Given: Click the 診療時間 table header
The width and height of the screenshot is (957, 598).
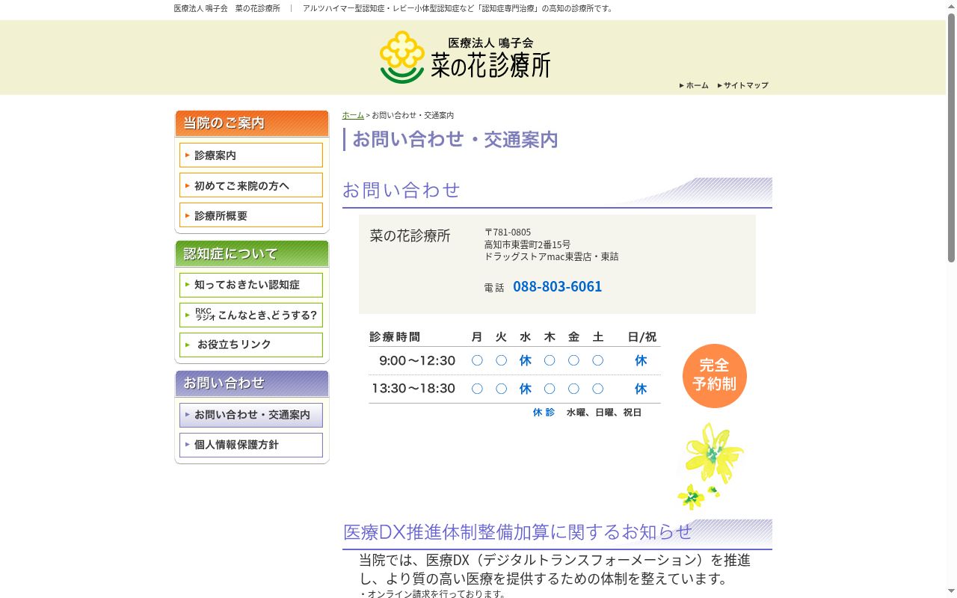Looking at the screenshot, I should [x=395, y=337].
